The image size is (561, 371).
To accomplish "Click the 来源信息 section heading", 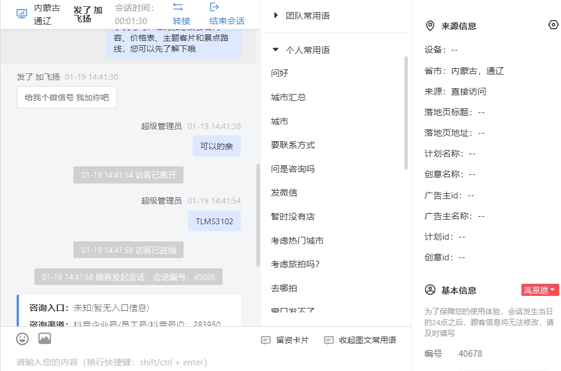I will point(459,26).
